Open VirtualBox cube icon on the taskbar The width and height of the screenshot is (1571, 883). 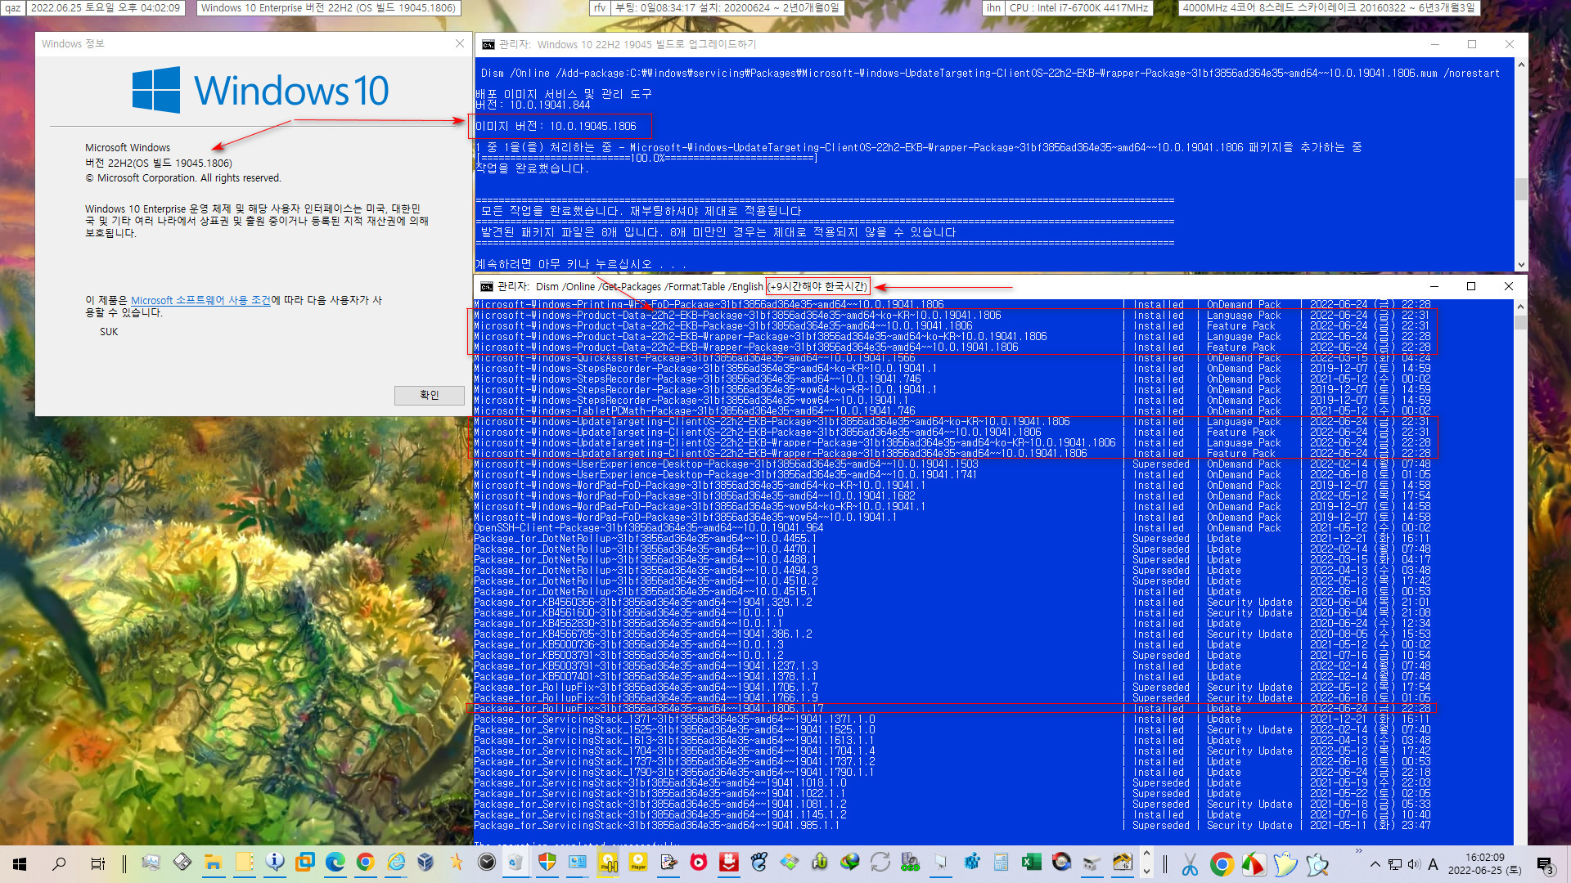tap(425, 863)
